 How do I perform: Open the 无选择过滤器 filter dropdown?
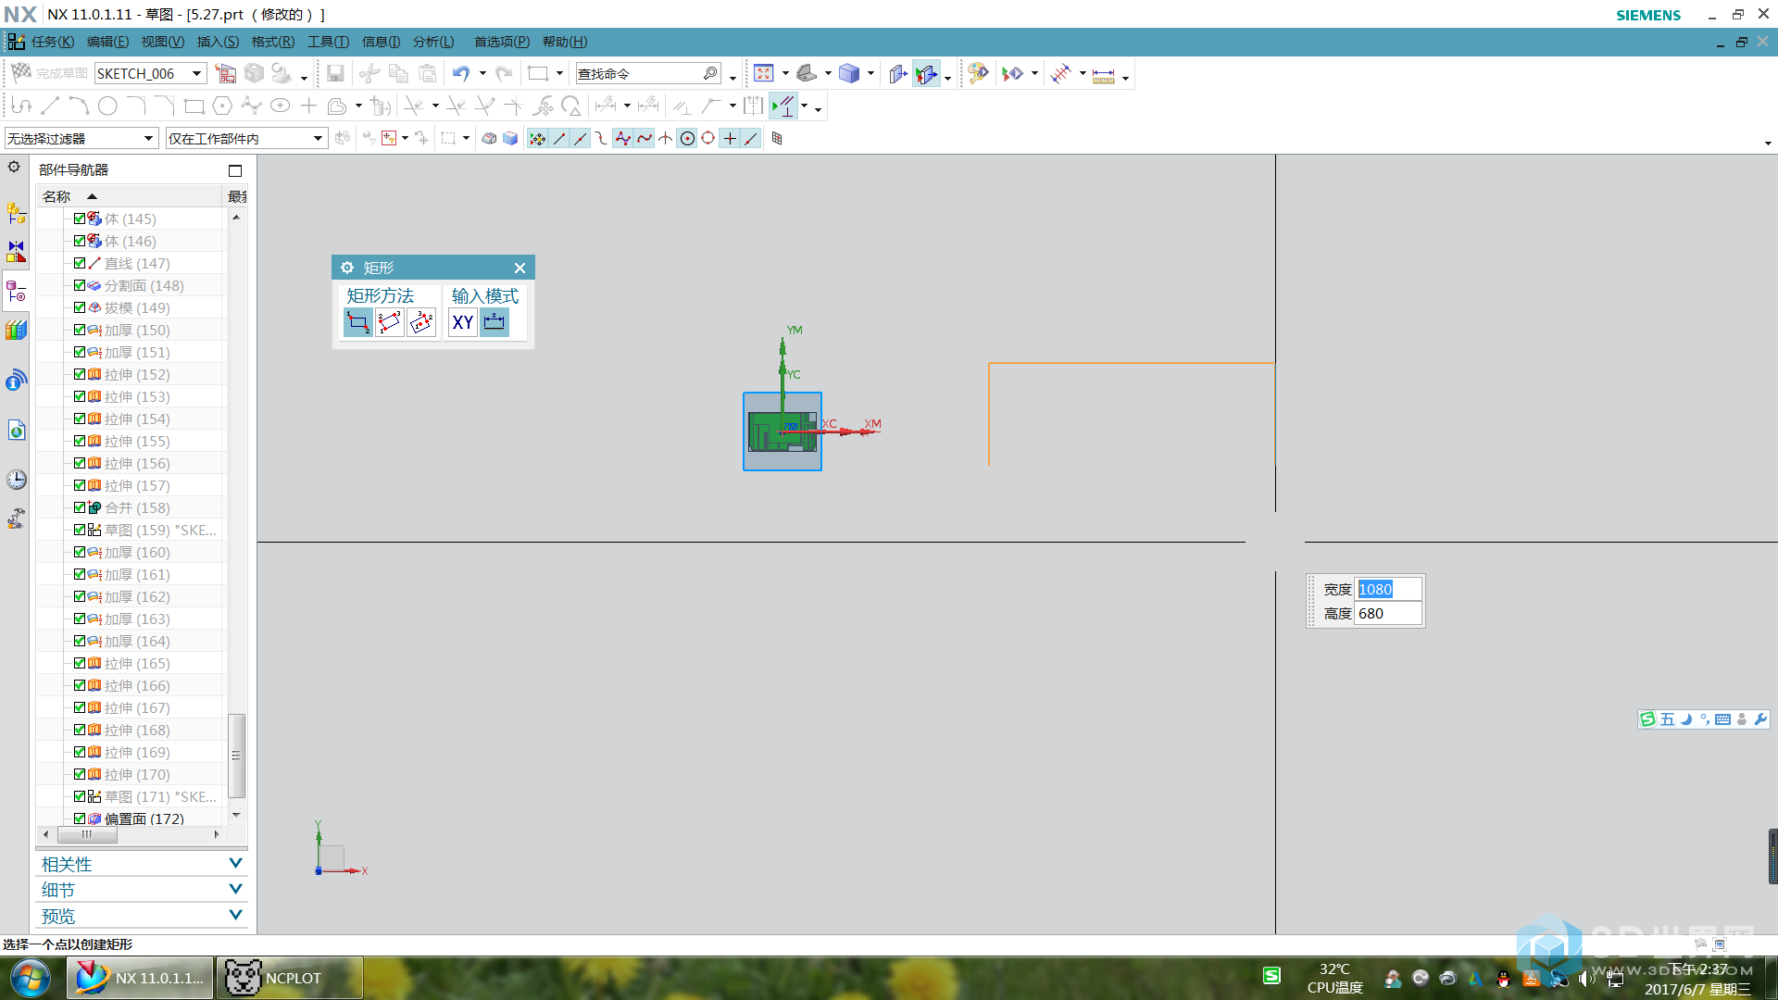[148, 138]
